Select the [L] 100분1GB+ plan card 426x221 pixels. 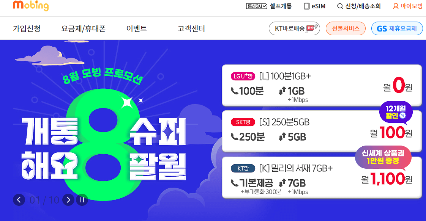click(322, 85)
